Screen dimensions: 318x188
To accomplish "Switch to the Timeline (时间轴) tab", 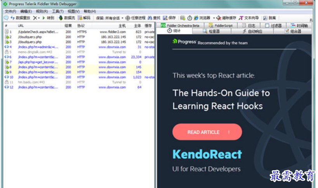I will point(299,26).
